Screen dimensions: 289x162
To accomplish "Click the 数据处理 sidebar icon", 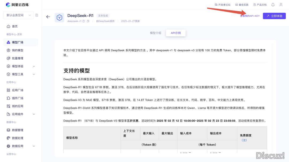I will coord(8,138).
